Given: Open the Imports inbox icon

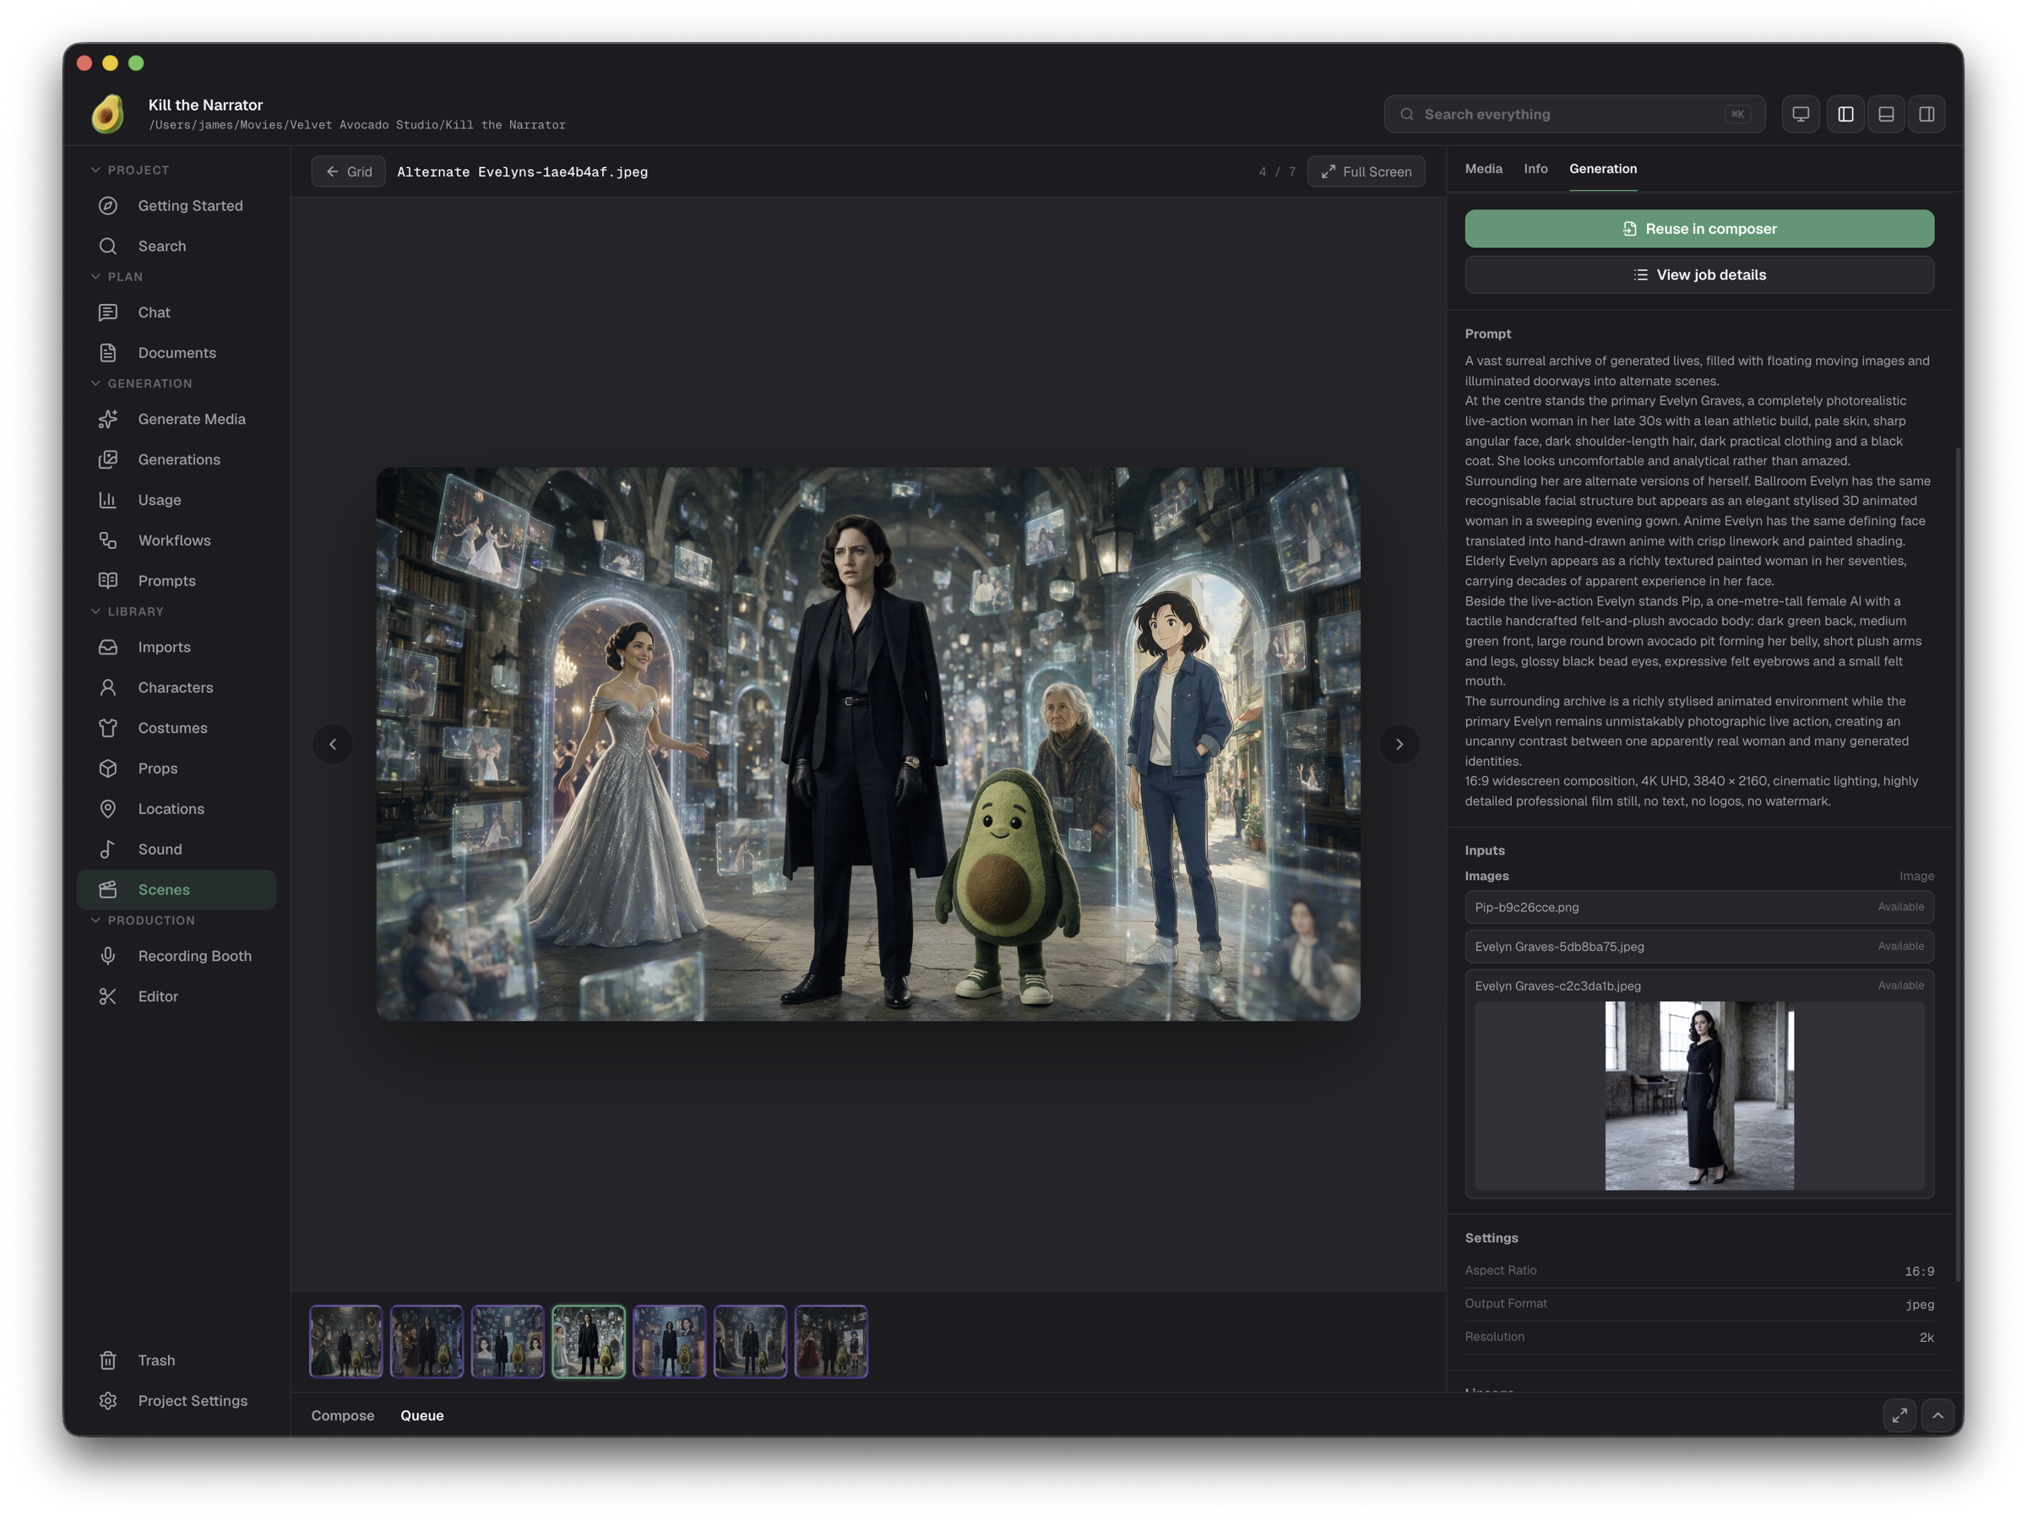Looking at the screenshot, I should [x=108, y=647].
